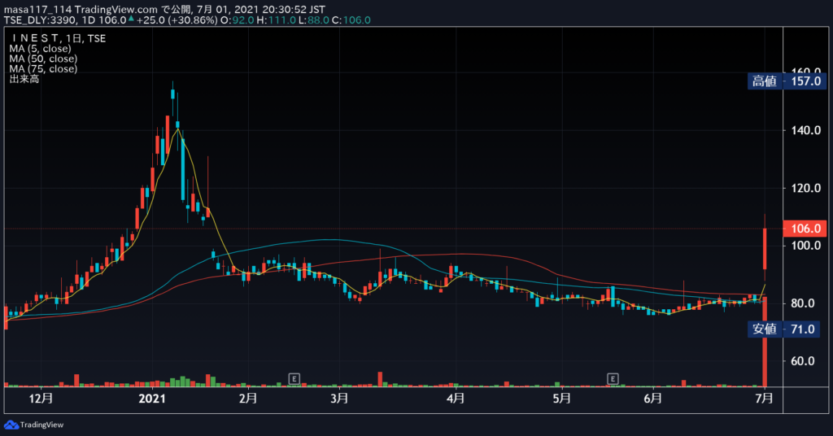The image size is (833, 436).
Task: Click the TSE_DLY:3390 ticker header text
Action: point(40,20)
